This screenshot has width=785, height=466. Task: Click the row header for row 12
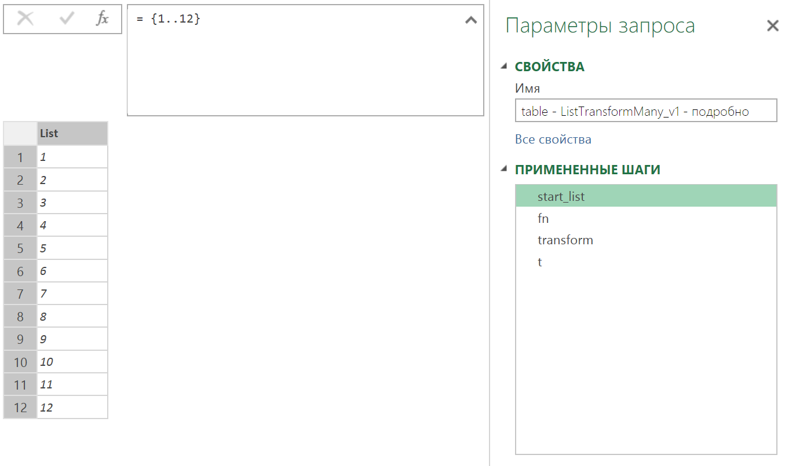pyautogui.click(x=20, y=407)
